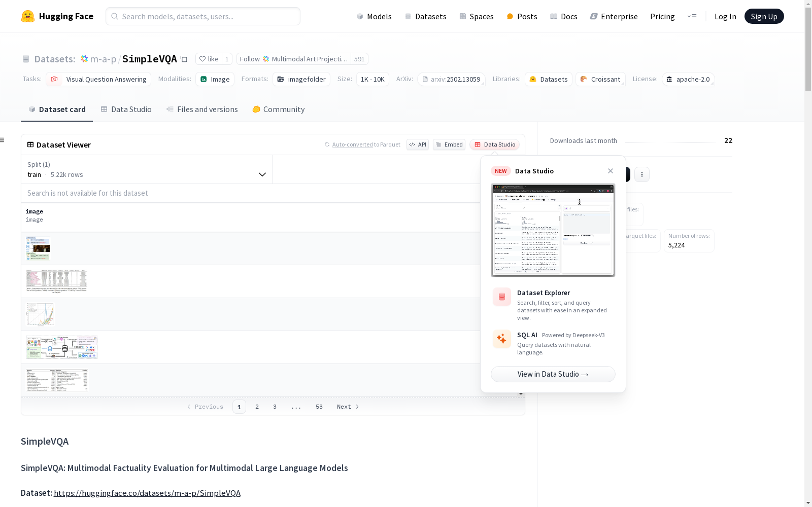Open the m-a-p organization link

click(103, 59)
